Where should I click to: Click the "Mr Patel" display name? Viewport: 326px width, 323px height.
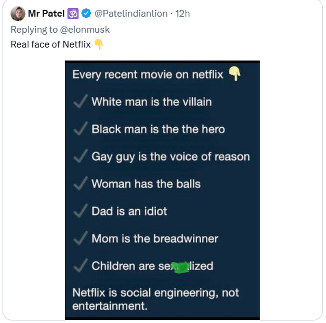coord(46,14)
